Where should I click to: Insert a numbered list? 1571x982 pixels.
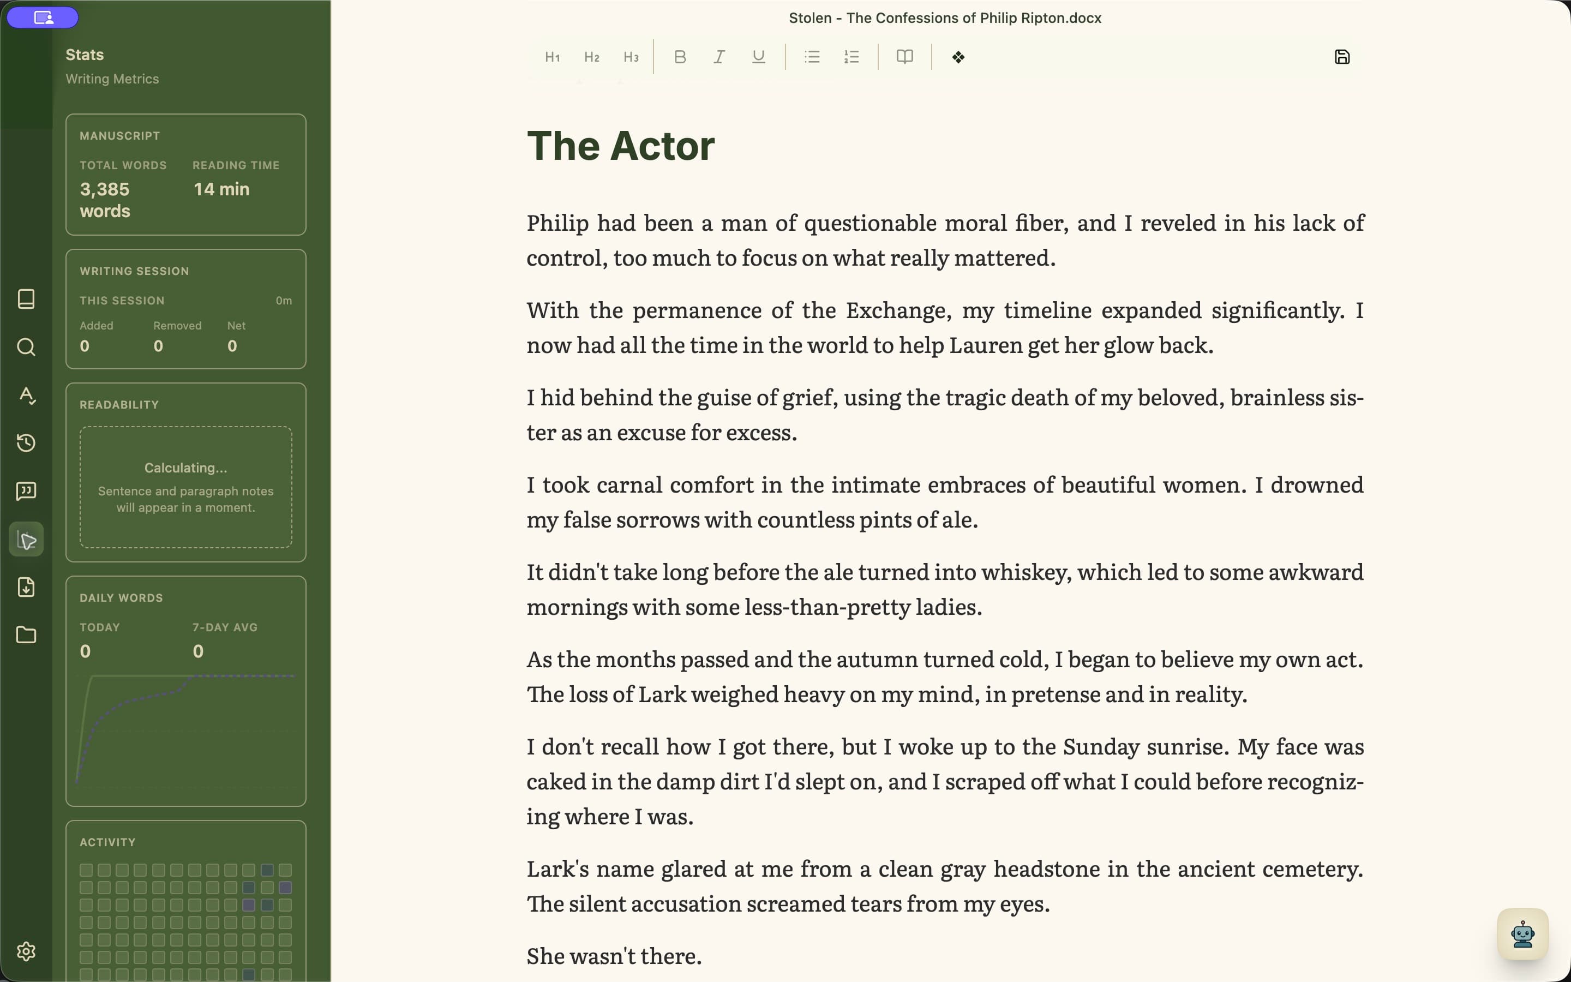[x=851, y=57]
